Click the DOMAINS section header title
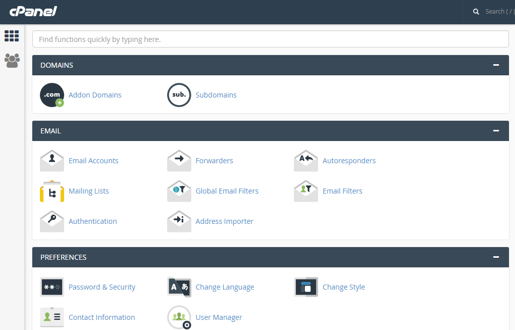The height and width of the screenshot is (330, 515). [57, 65]
